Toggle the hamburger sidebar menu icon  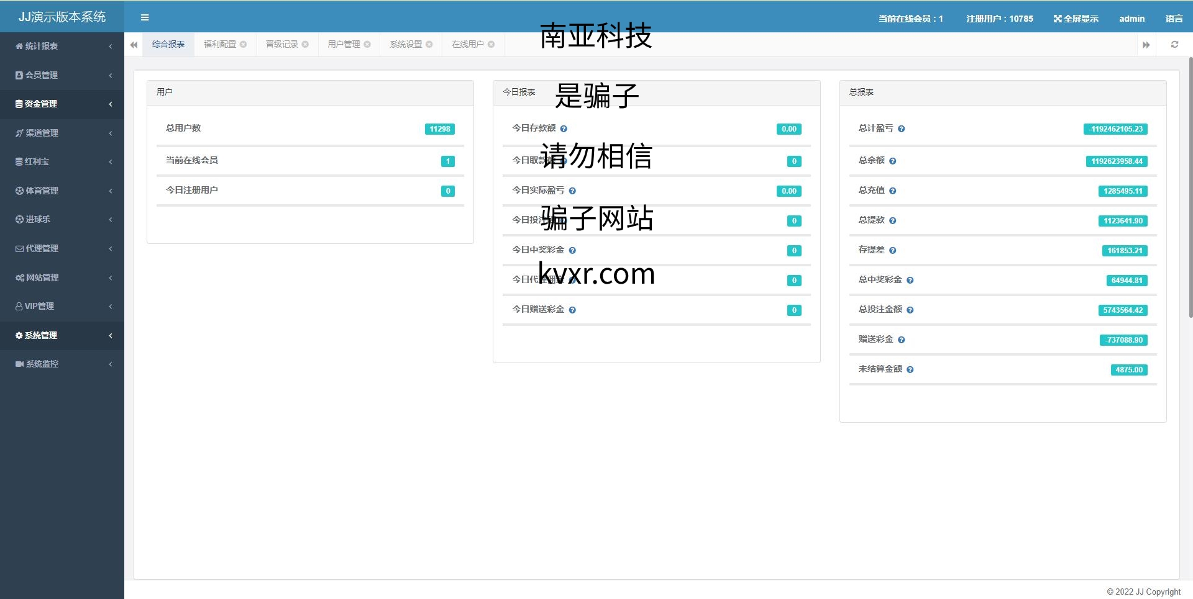pyautogui.click(x=145, y=17)
